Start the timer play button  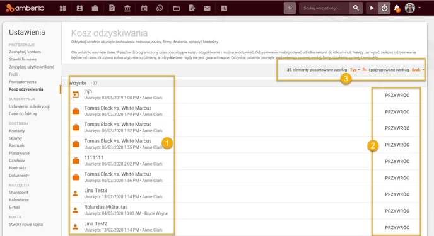coord(372,8)
